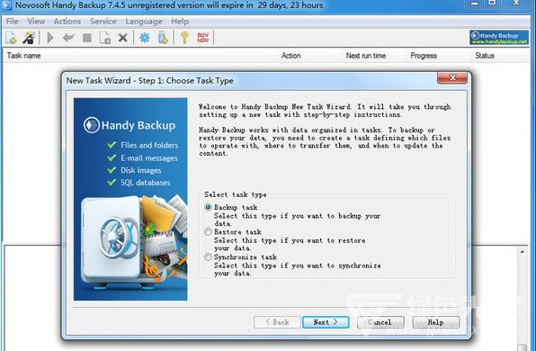
Task: Click the registration key icon
Action: coord(185,38)
